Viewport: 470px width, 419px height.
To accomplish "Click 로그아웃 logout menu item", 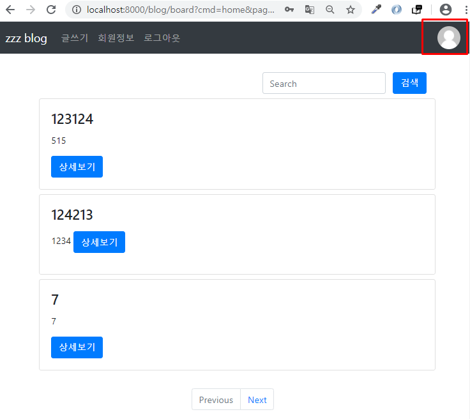I will [x=162, y=38].
